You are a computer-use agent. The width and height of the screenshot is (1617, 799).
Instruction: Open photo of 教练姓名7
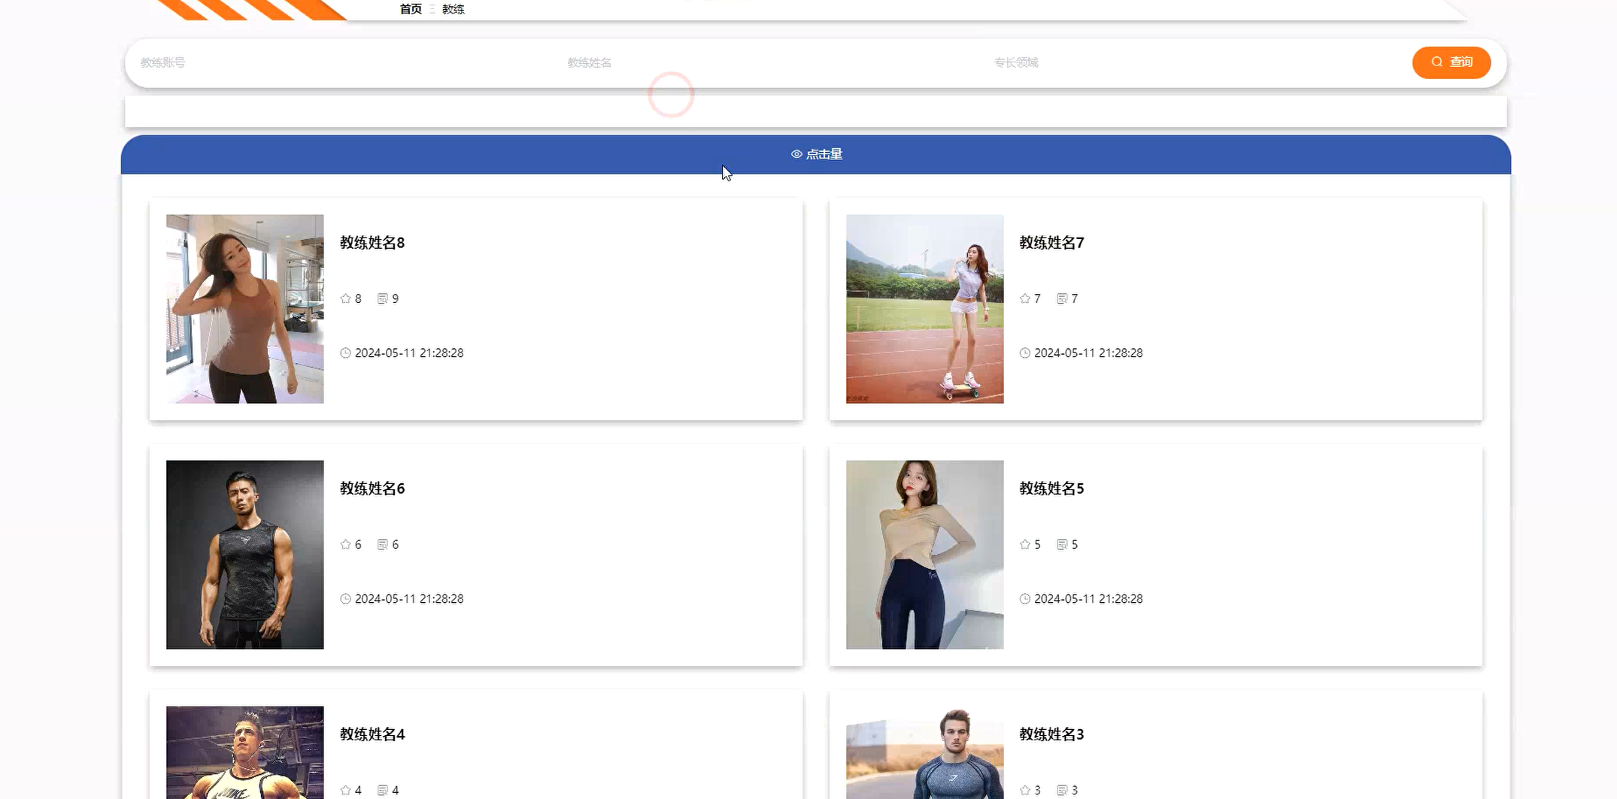point(924,309)
